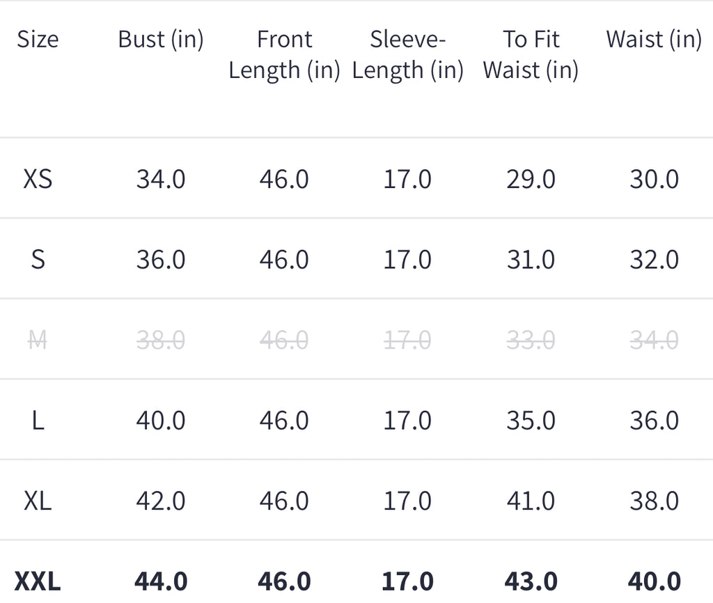The height and width of the screenshot is (603, 713).
Task: Click S waist value 32.0
Action: pyautogui.click(x=655, y=260)
